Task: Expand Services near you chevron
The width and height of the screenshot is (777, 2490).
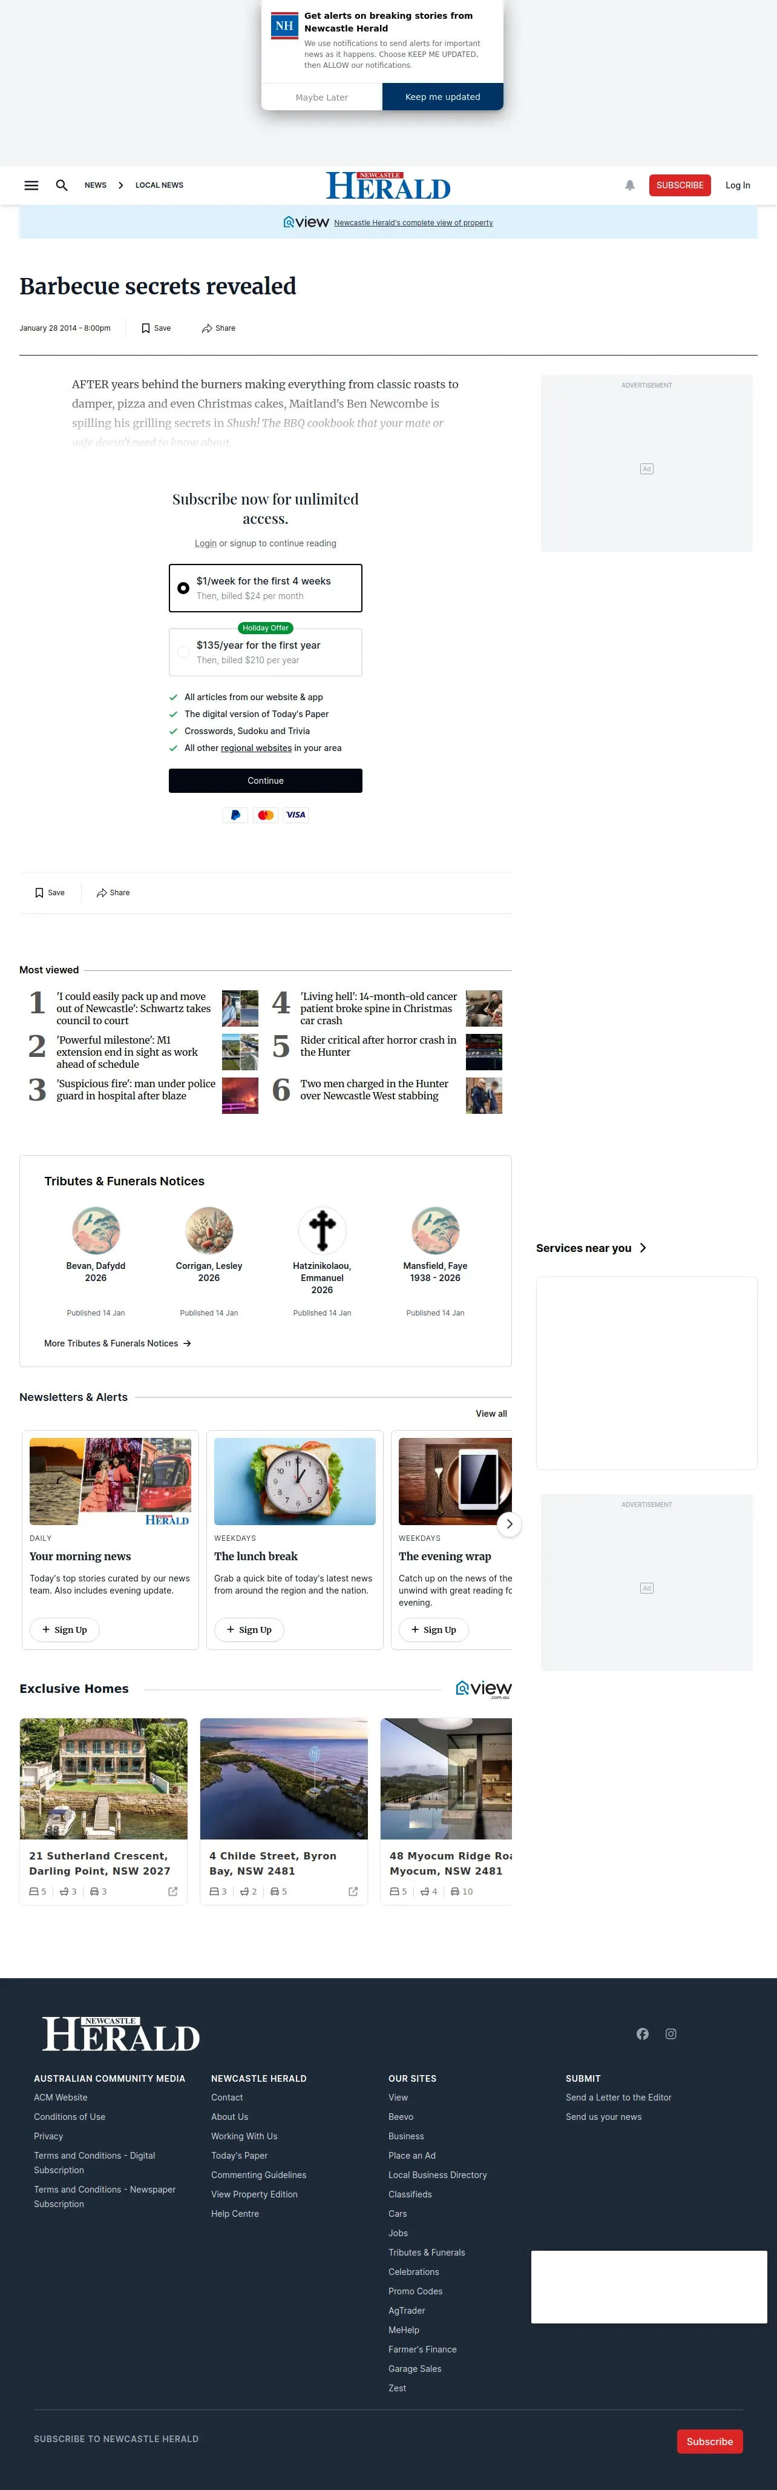Action: 643,1248
